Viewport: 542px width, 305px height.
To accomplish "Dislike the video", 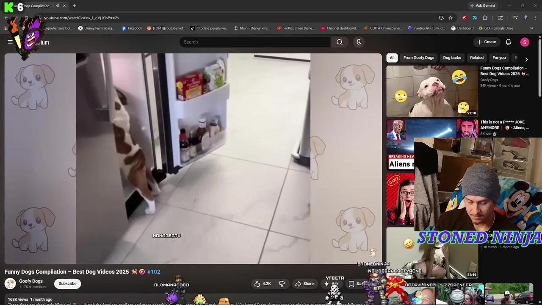I will pyautogui.click(x=282, y=283).
